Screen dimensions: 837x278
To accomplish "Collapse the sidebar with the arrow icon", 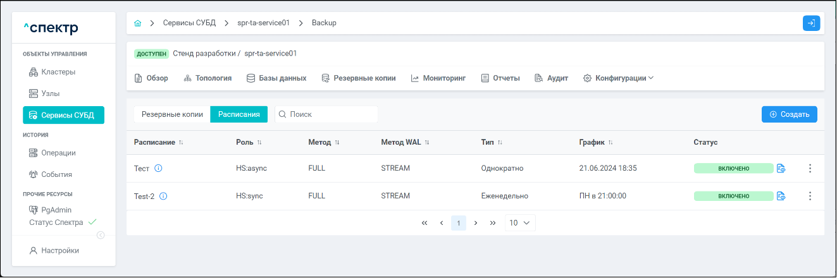I will click(x=101, y=235).
